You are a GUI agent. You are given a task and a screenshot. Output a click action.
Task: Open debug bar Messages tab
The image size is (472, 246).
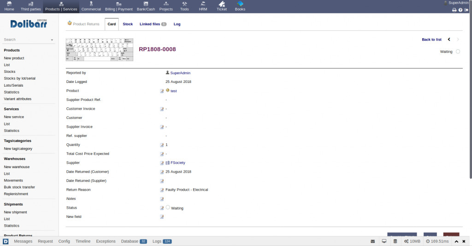23,241
